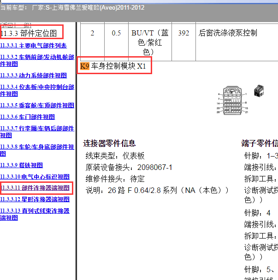The height and width of the screenshot is (280, 278).
Task: Open link 11.3.3.4 仪表板/中央控制台部件视图
Action: point(37,90)
